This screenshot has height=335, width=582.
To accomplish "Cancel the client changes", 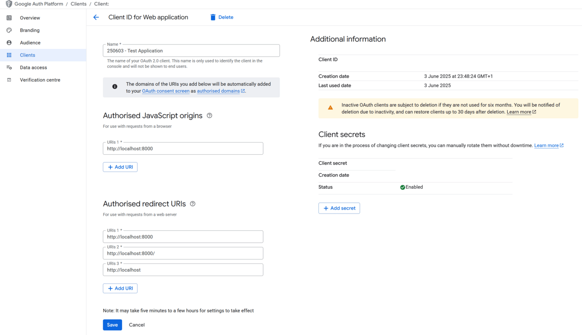I will [x=136, y=325].
